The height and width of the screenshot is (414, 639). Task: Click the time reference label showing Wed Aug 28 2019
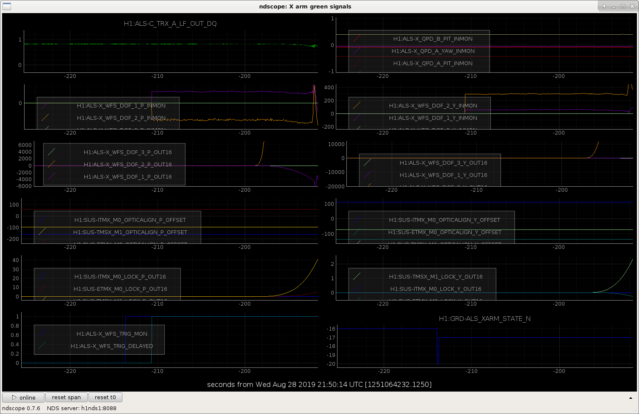(319, 385)
